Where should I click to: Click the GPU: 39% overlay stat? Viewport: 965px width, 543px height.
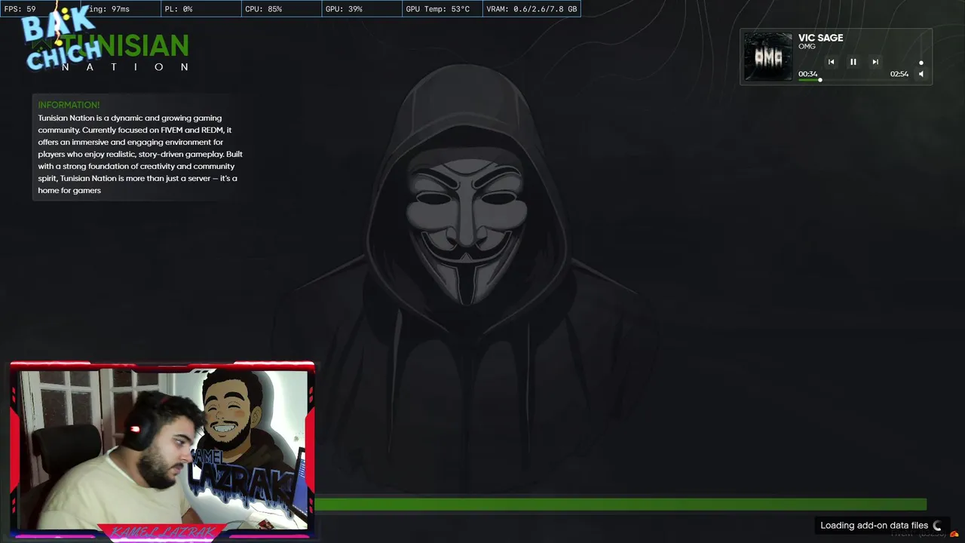click(x=344, y=9)
